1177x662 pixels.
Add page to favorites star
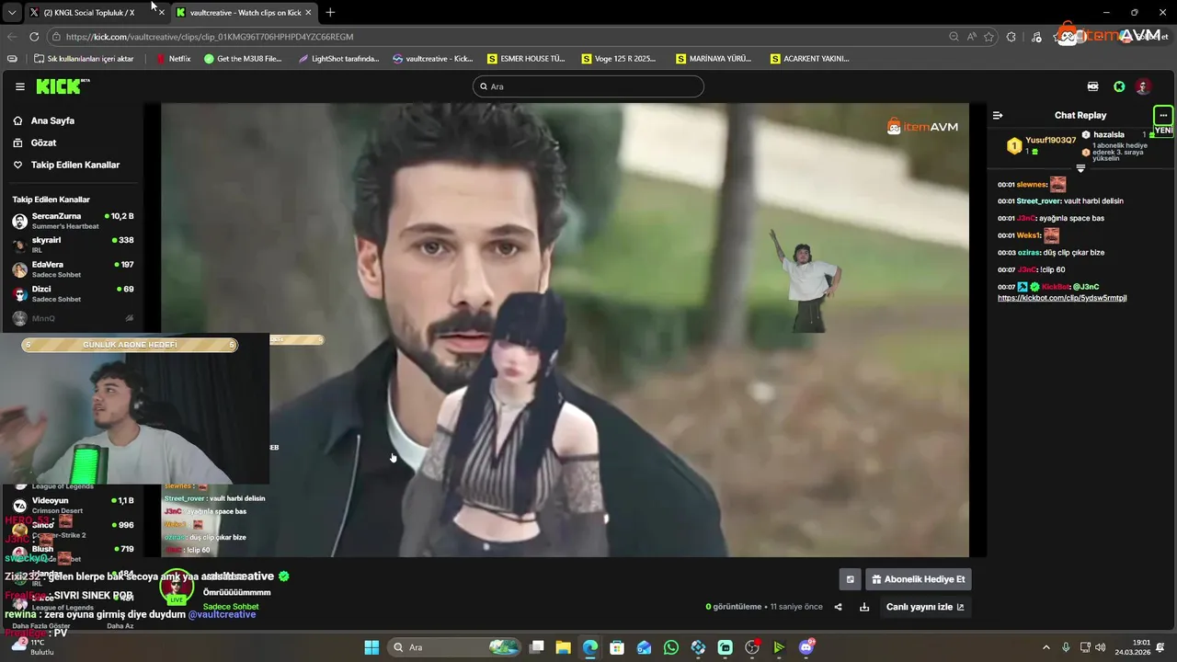point(989,37)
